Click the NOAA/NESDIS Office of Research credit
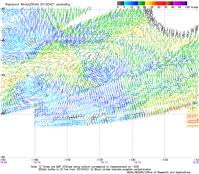Viewport: 199px width, 174px height. [x=158, y=172]
